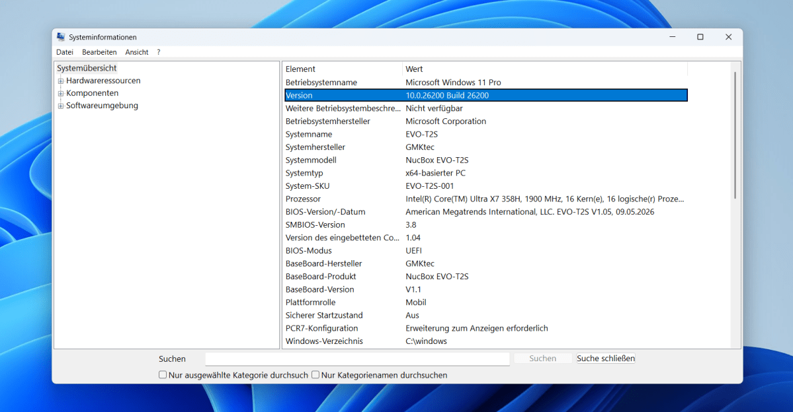
Task: Select the SMBIOS-Version row
Action: click(485, 224)
